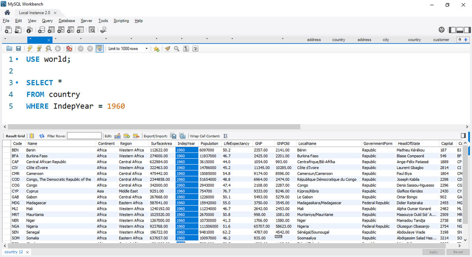Close the country 12 result tab
The width and height of the screenshot is (472, 257).
[x=28, y=252]
